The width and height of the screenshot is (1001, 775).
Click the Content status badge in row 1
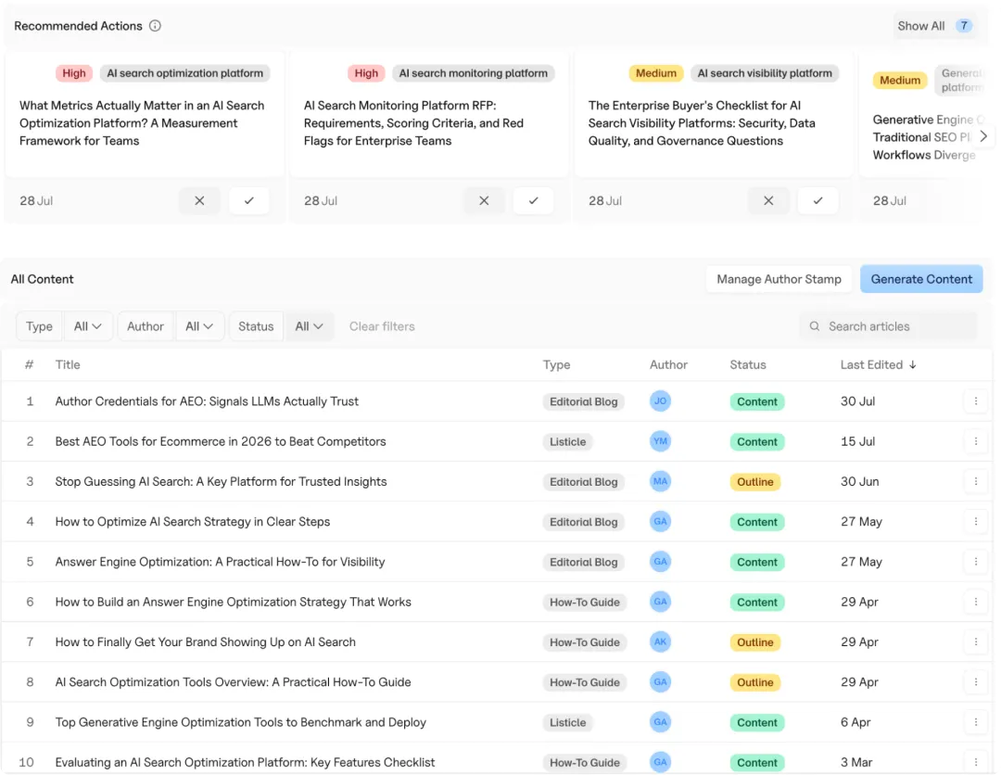(x=757, y=401)
